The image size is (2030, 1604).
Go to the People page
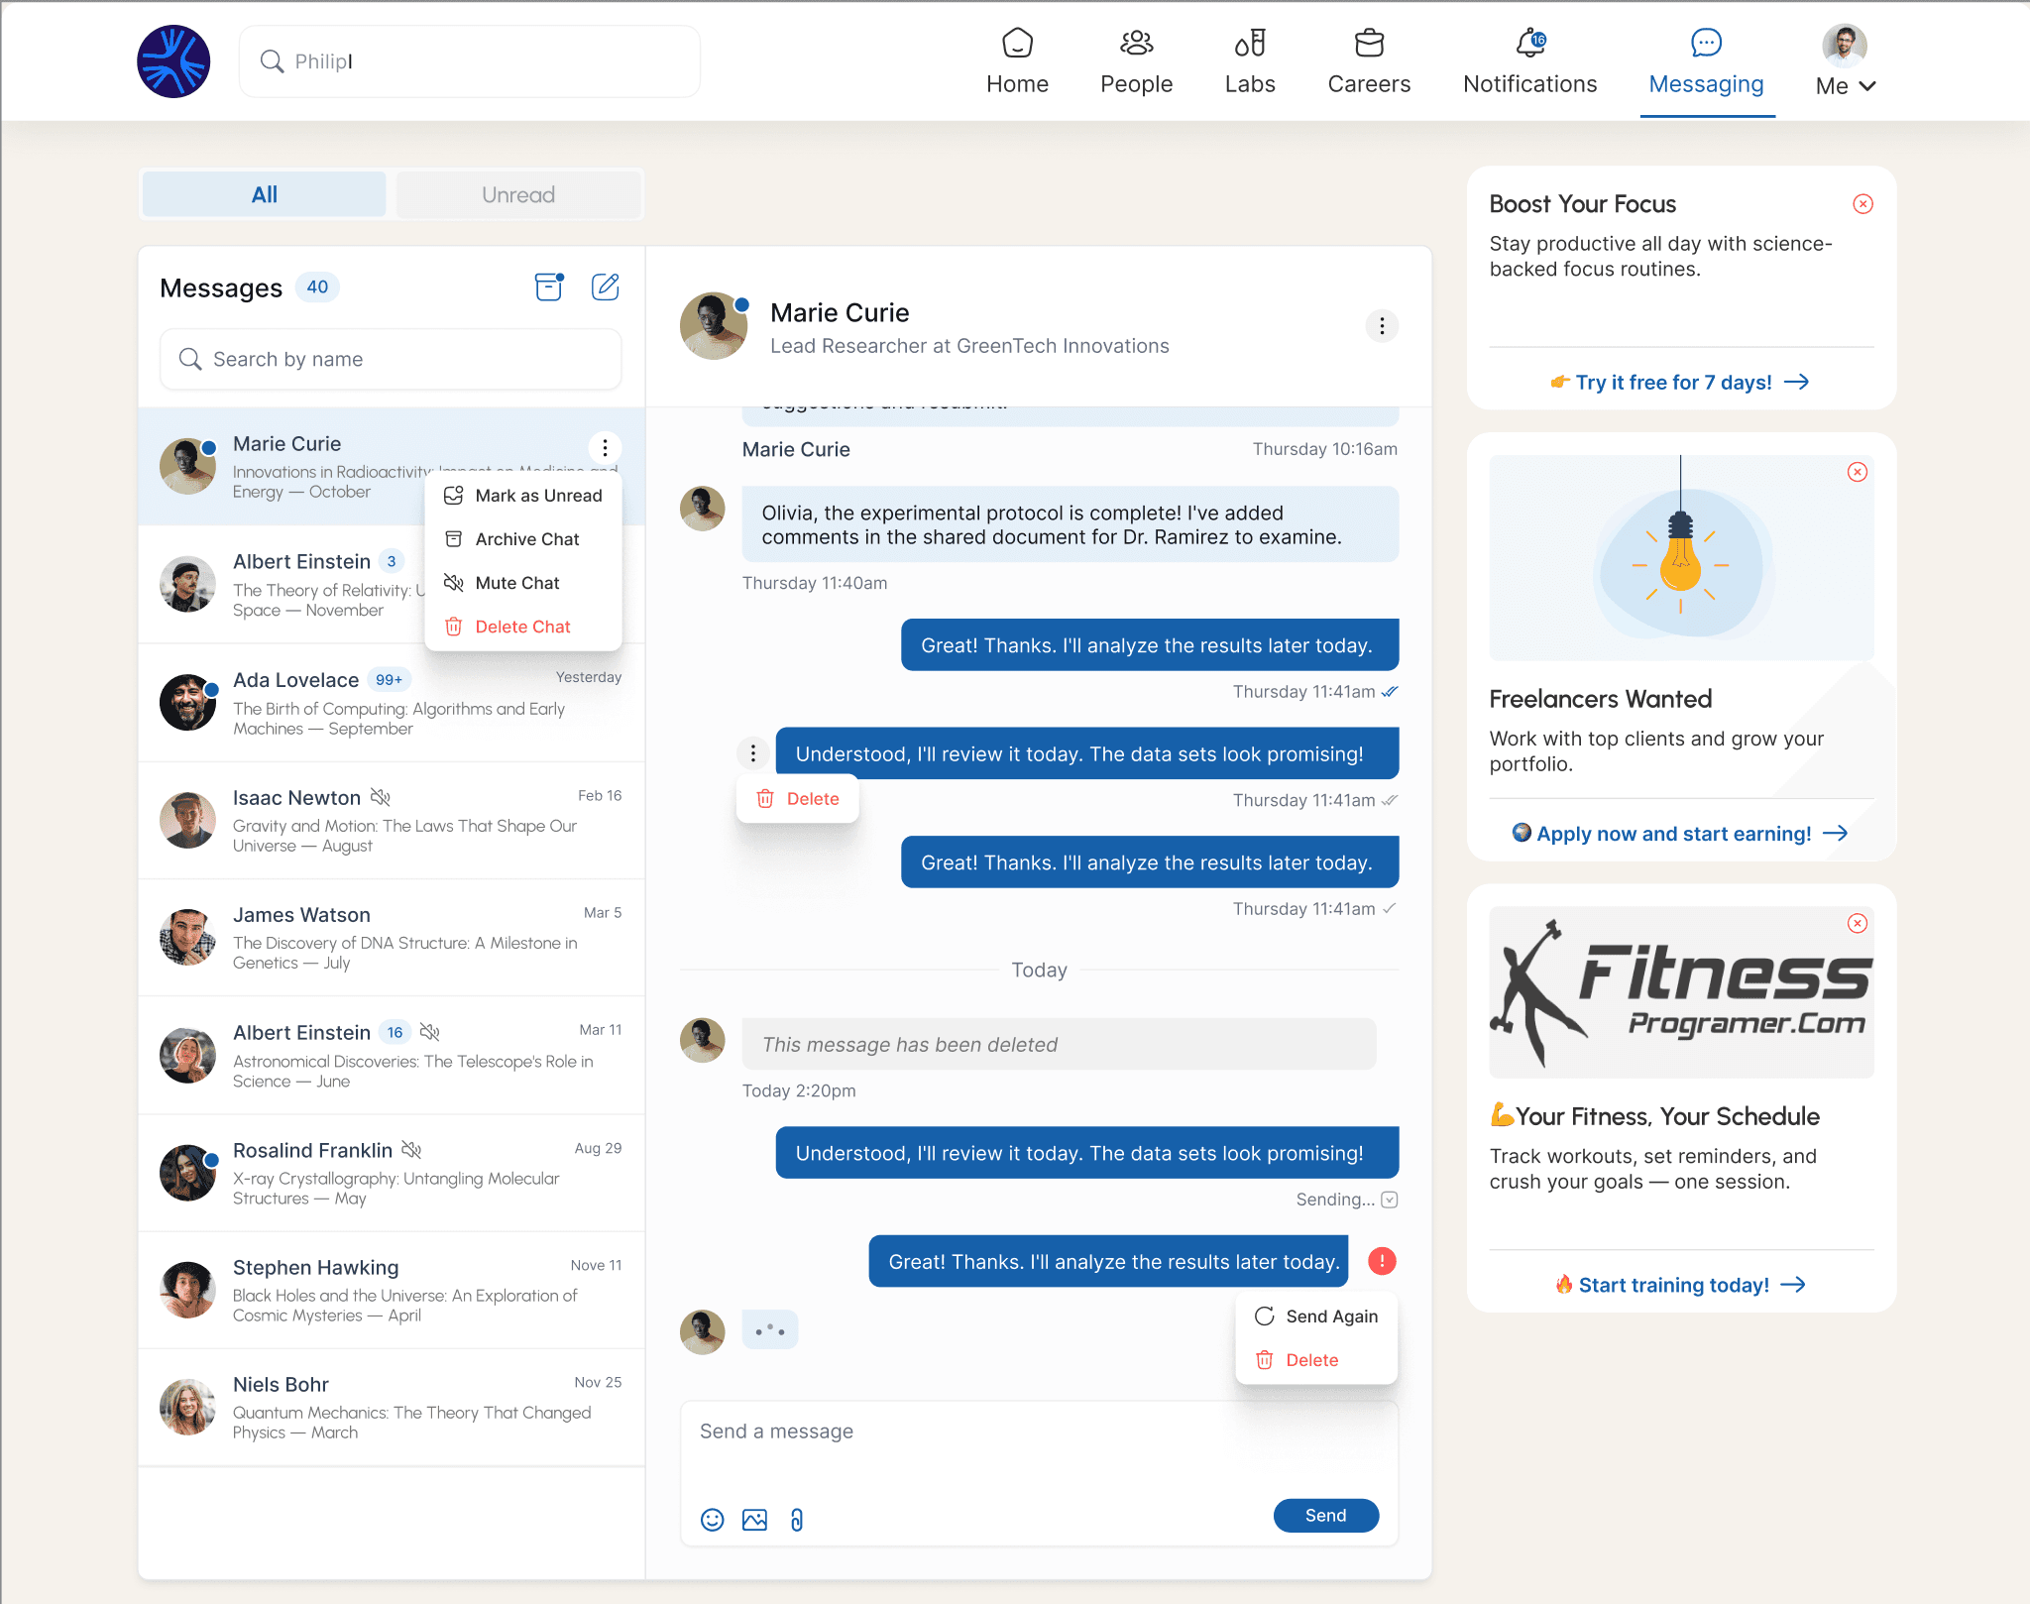(x=1136, y=61)
